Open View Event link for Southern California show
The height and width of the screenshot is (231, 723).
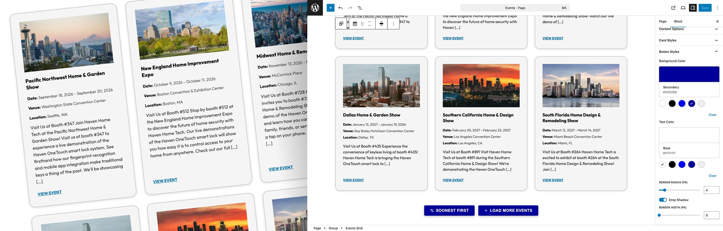tap(453, 180)
